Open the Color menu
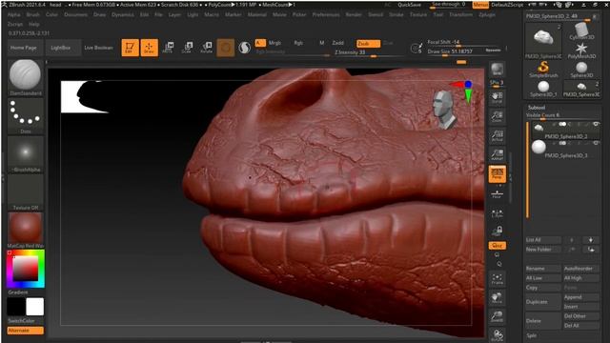Image resolution: width=610 pixels, height=343 pixels. coord(51,14)
